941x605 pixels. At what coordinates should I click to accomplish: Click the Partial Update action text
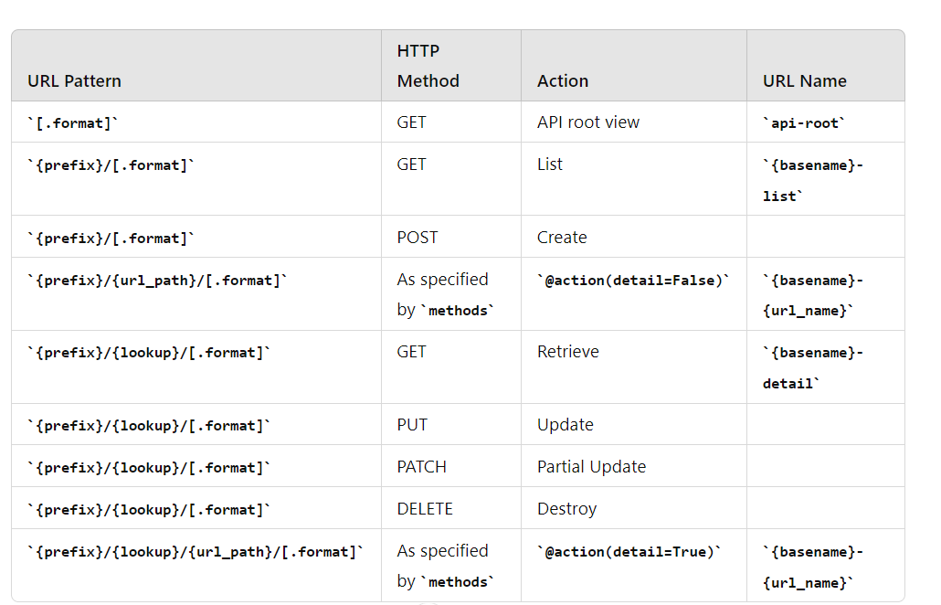pos(591,467)
